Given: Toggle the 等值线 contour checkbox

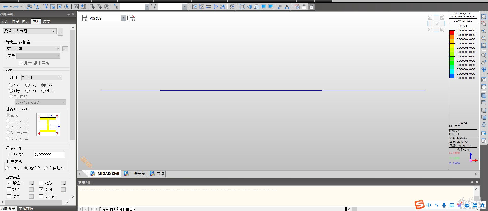Looking at the screenshot, I should coord(9,183).
